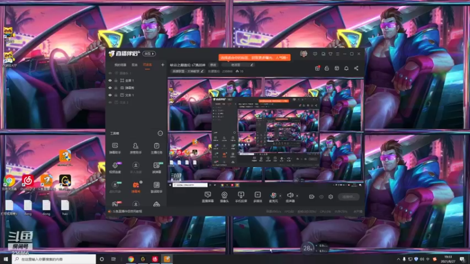Open the gear settings icon in bottom bar
This screenshot has width=470, height=264.
point(331,197)
